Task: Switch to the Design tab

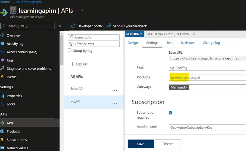Action: click(x=133, y=42)
